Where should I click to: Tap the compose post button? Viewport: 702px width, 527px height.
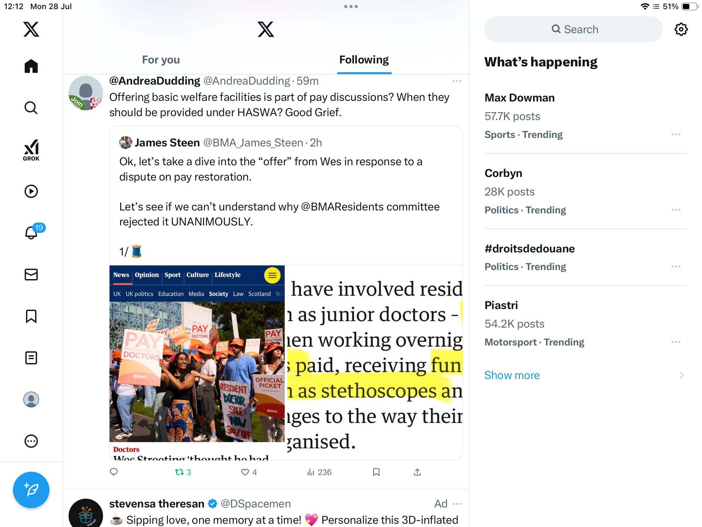pyautogui.click(x=31, y=490)
